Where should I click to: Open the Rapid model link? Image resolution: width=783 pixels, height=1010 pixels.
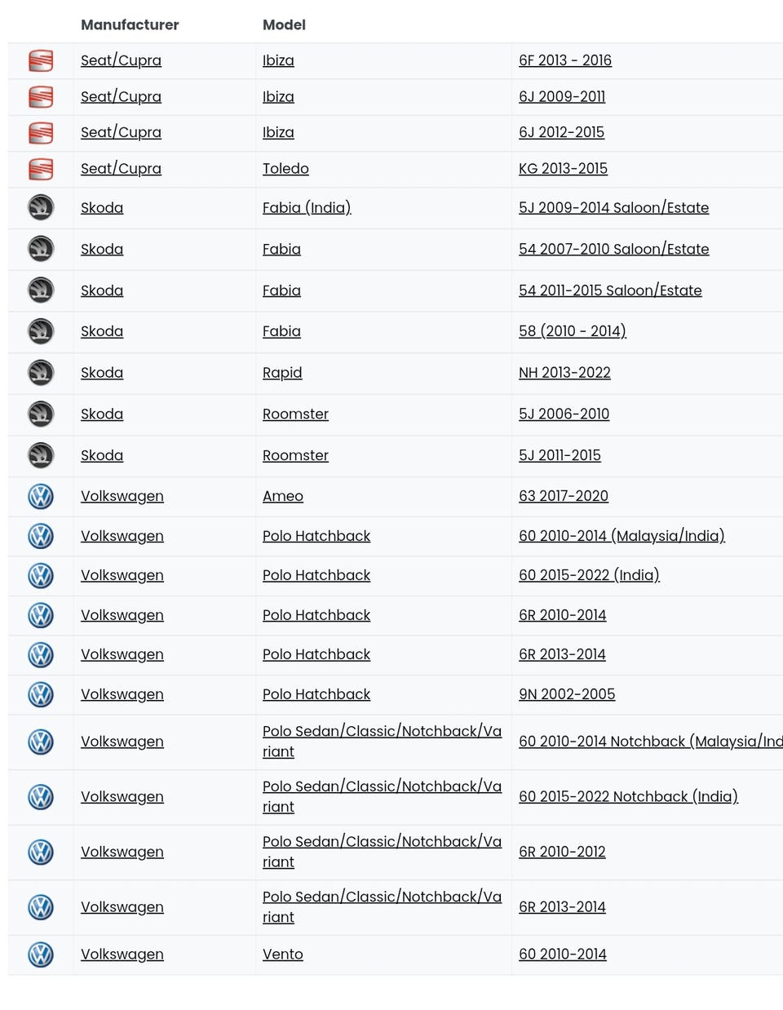282,373
